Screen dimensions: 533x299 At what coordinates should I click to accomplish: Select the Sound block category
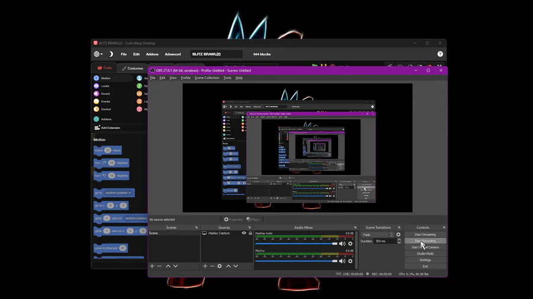102,93
